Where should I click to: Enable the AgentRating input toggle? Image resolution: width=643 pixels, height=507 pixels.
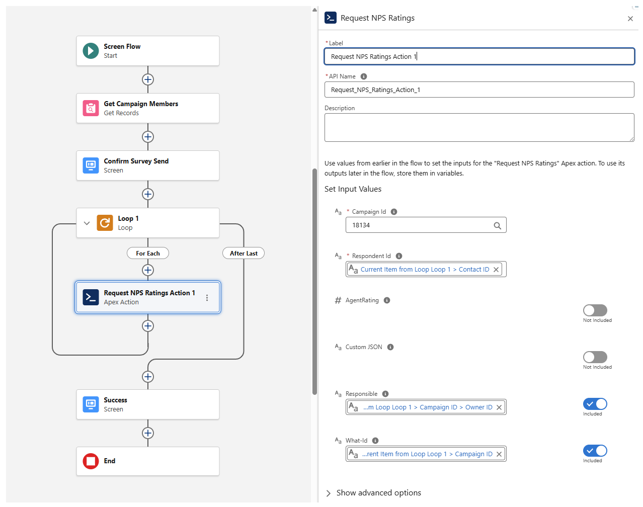point(595,310)
